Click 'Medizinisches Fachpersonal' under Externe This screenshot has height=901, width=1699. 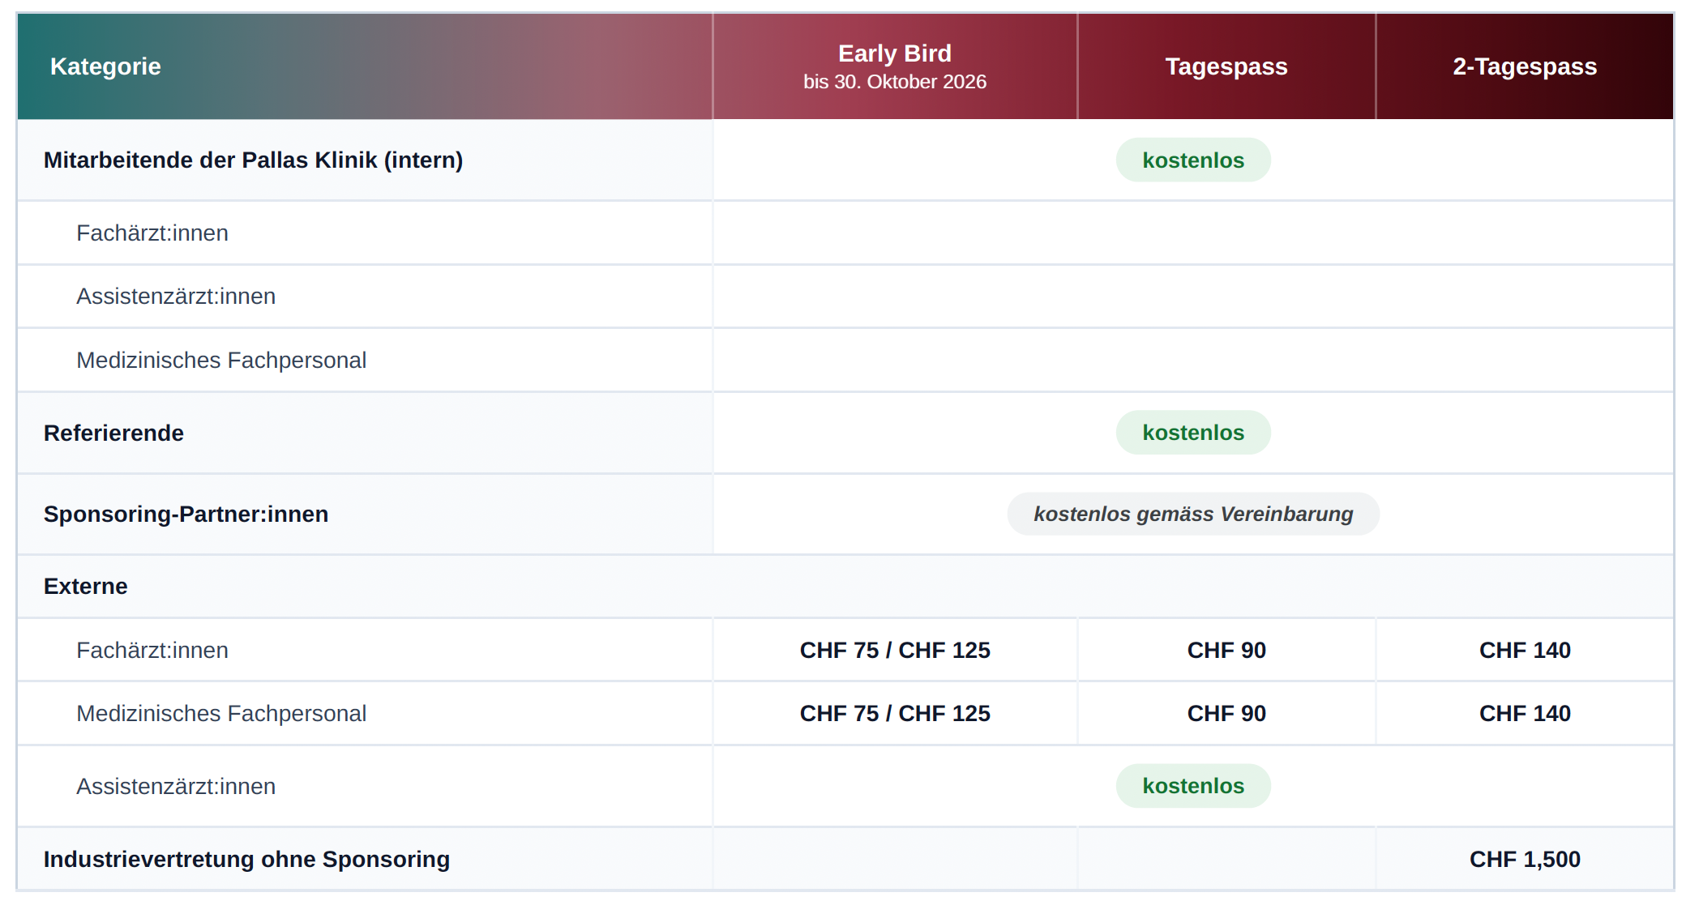[221, 714]
